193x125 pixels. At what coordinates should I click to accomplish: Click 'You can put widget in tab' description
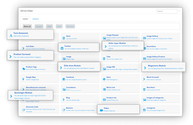point(114,59)
